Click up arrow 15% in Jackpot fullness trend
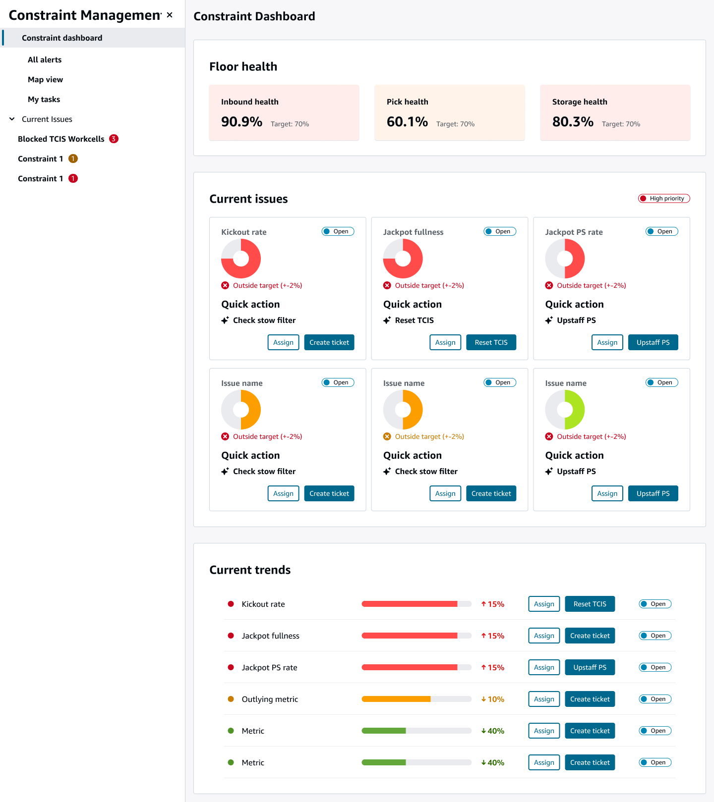This screenshot has width=714, height=802. coord(492,636)
